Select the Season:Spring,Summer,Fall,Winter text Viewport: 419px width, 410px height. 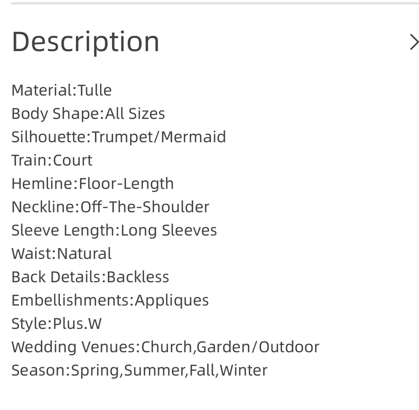coord(139,370)
